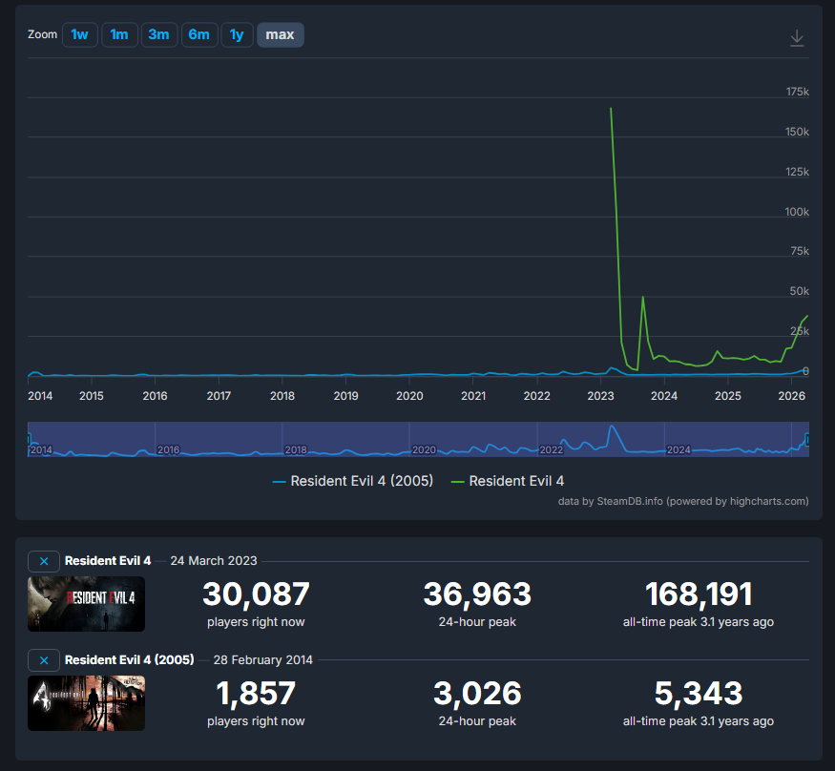
Task: Set chart zoom to 6m
Action: point(199,35)
